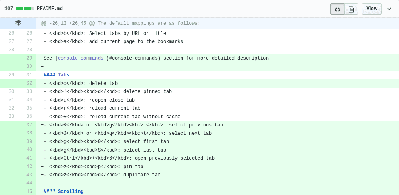This screenshot has height=195, width=399.
Task: Click the diffstat green blocks indicator
Action: [x=25, y=9]
